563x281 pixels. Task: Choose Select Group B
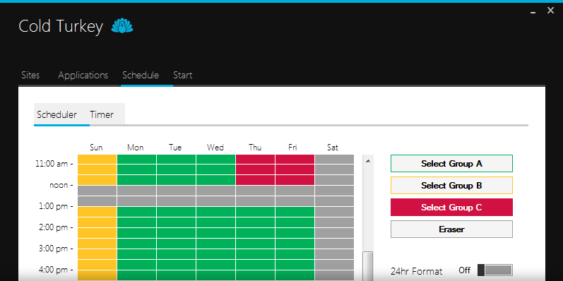(451, 186)
